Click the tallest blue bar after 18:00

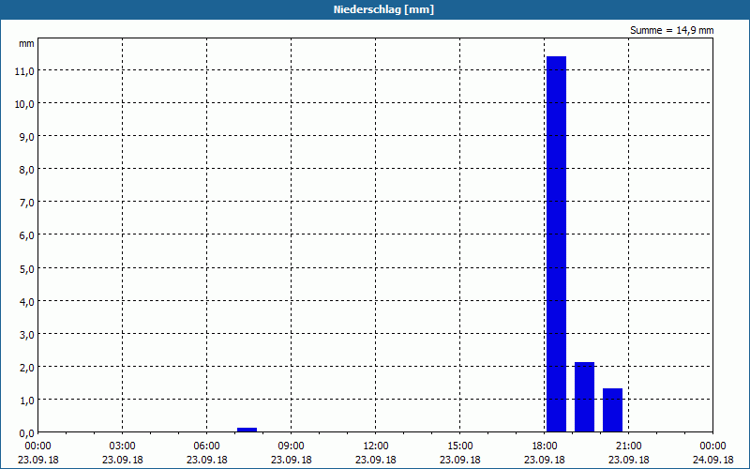pos(556,244)
